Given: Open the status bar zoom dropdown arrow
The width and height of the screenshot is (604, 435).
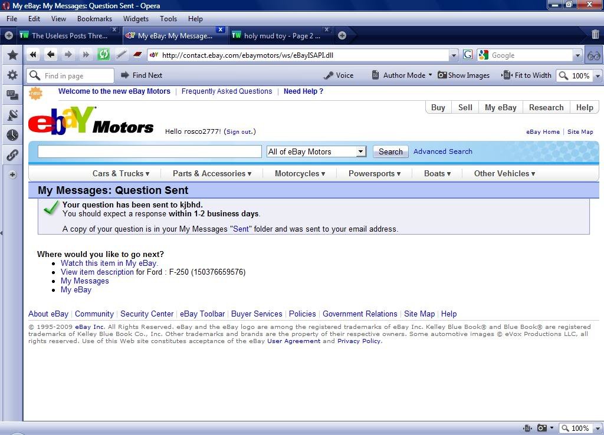Looking at the screenshot, I should (x=598, y=428).
